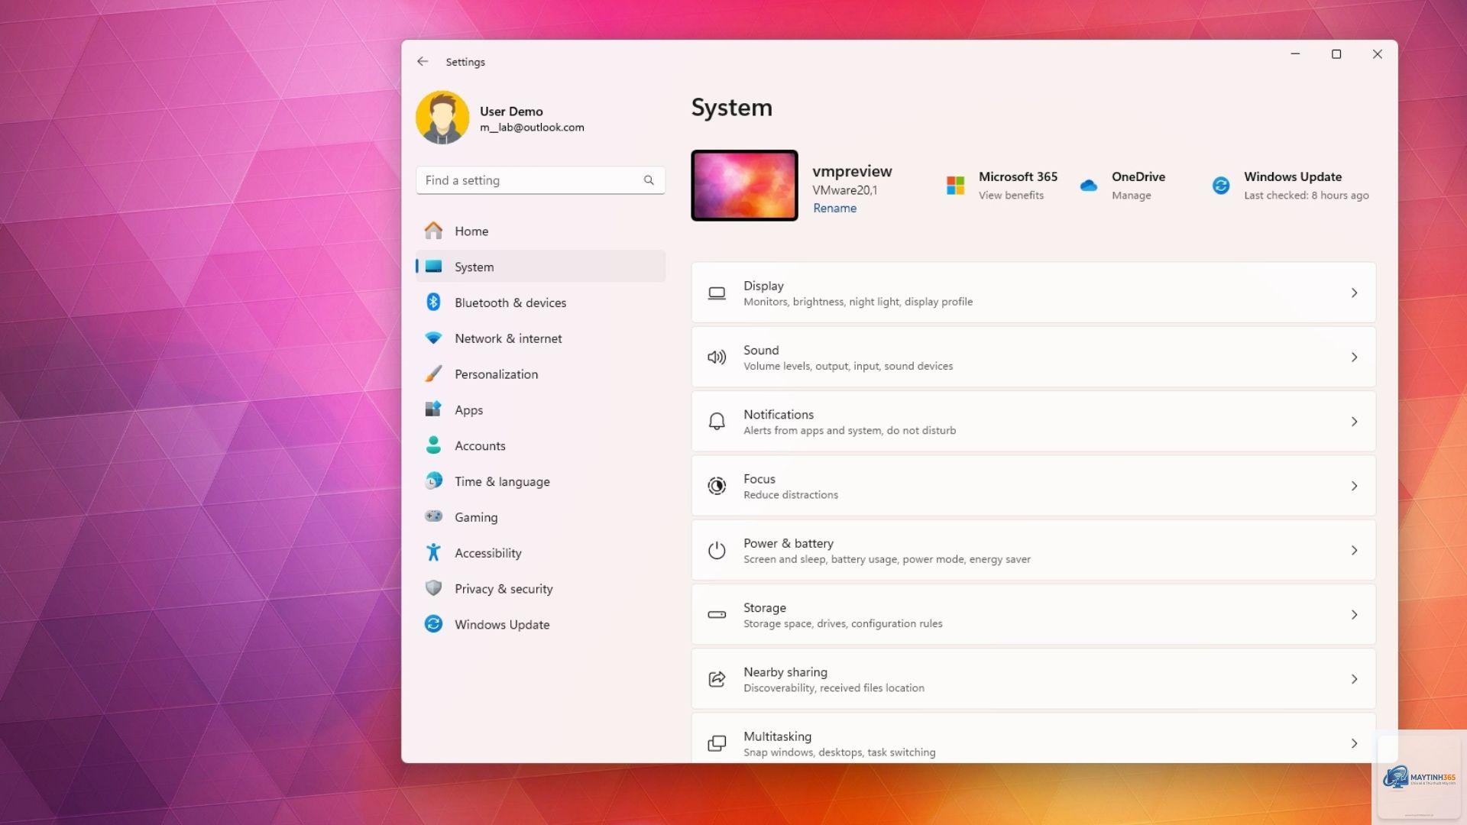Screen dimensions: 1467x825
Task: Click the Windows Update sidebar icon
Action: [433, 624]
